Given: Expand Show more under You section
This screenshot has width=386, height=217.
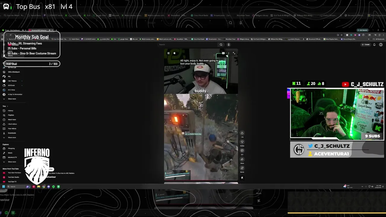Looking at the screenshot, I should pos(12,137).
